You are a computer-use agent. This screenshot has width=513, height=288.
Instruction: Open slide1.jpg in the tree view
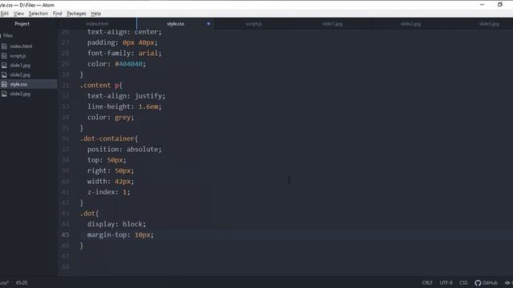(x=20, y=66)
